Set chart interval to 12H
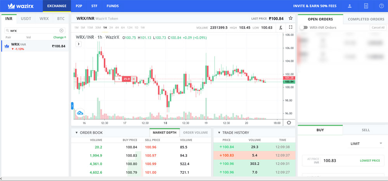Screen dimensions: 388x181 130,27
